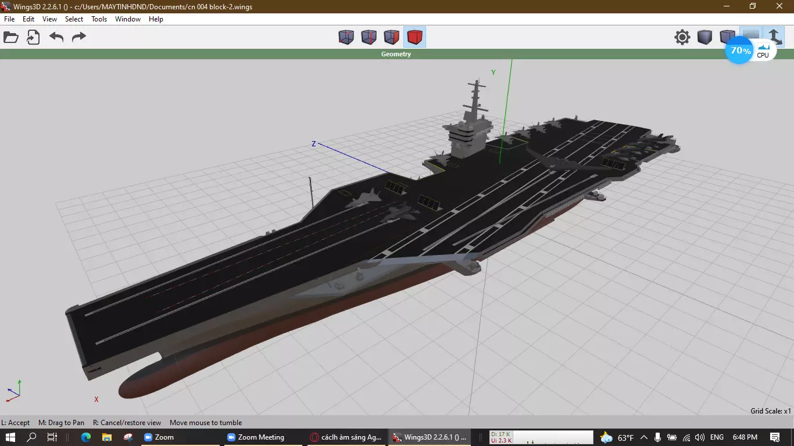The image size is (794, 446).
Task: Open the Select menu
Action: (74, 19)
